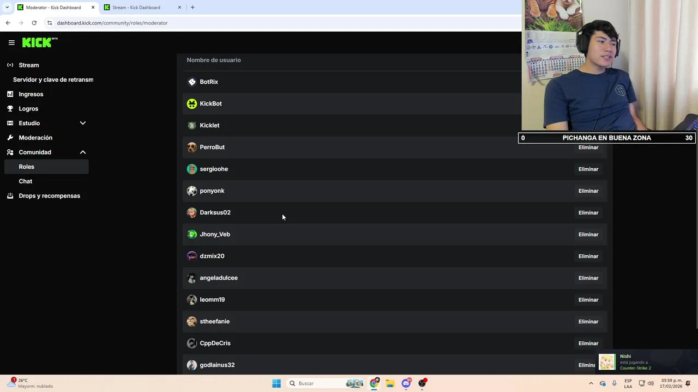
Task: Click the Comunidad people icon
Action: pyautogui.click(x=10, y=152)
